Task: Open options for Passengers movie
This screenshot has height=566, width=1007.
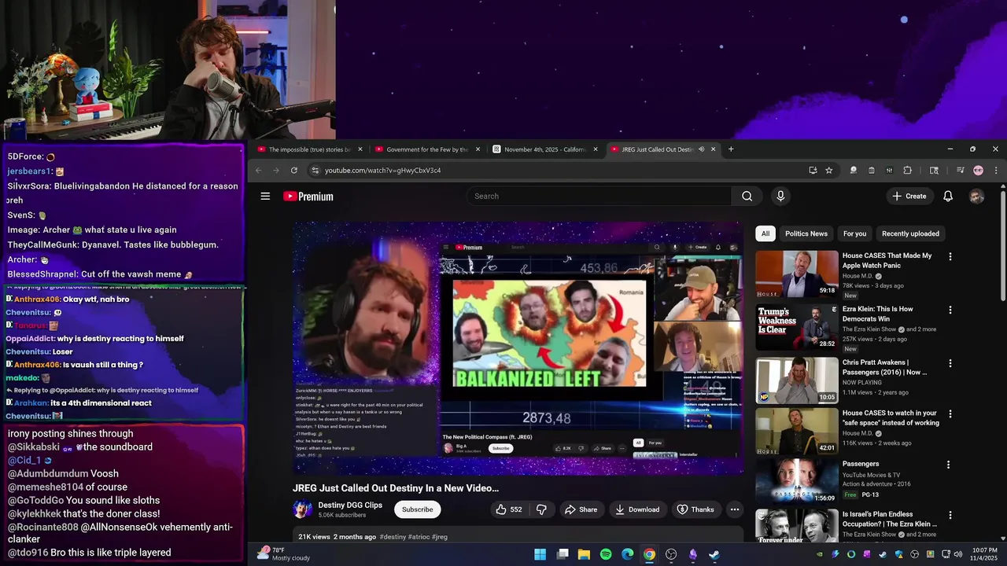Action: [x=950, y=465]
